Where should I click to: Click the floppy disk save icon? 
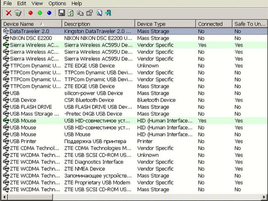coord(61,13)
